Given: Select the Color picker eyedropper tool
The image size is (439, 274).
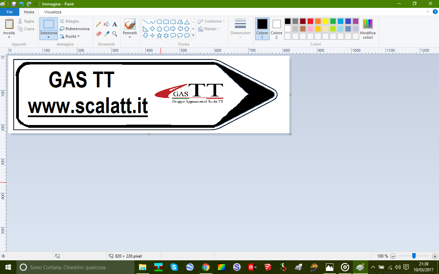Looking at the screenshot, I should click(107, 34).
